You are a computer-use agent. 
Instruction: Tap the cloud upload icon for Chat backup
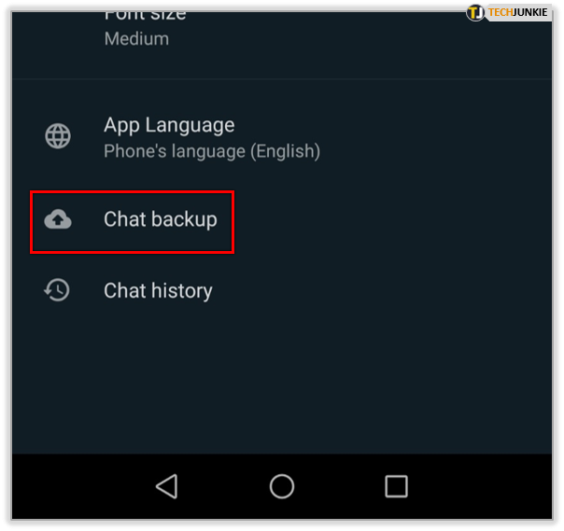point(58,219)
